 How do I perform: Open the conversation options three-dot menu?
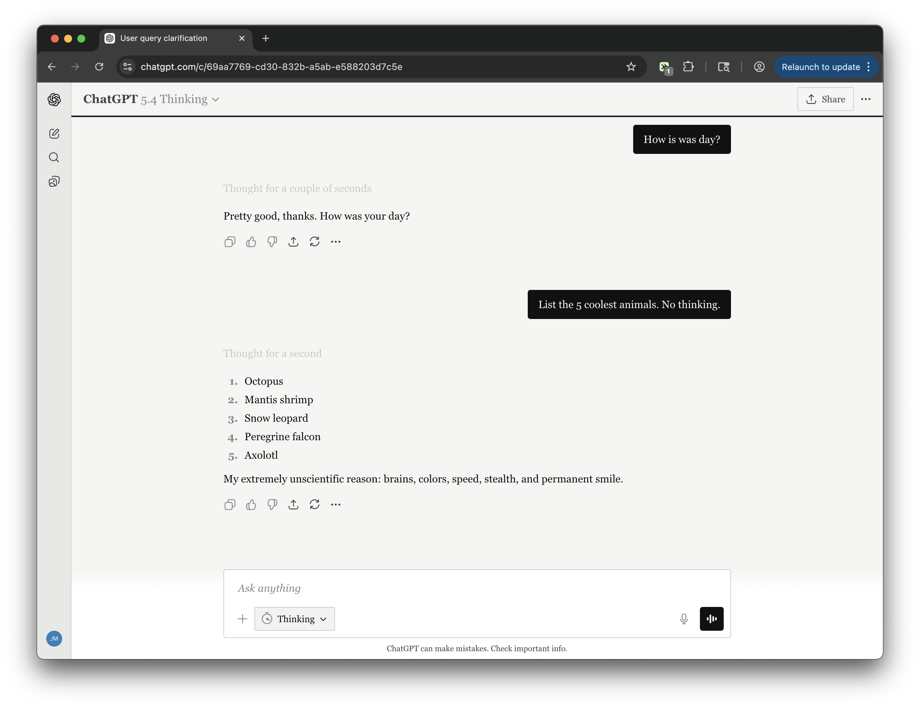point(866,99)
